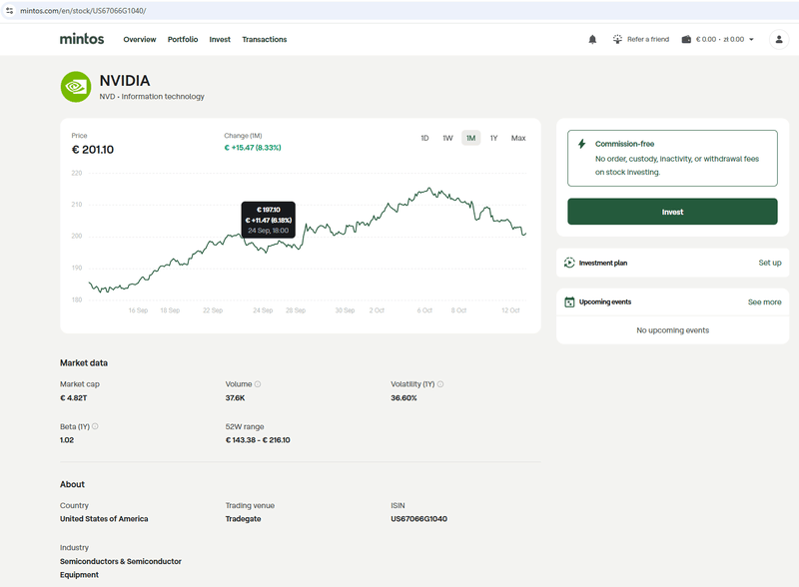
Task: Click the Volatility value 36.60%
Action: tap(403, 398)
